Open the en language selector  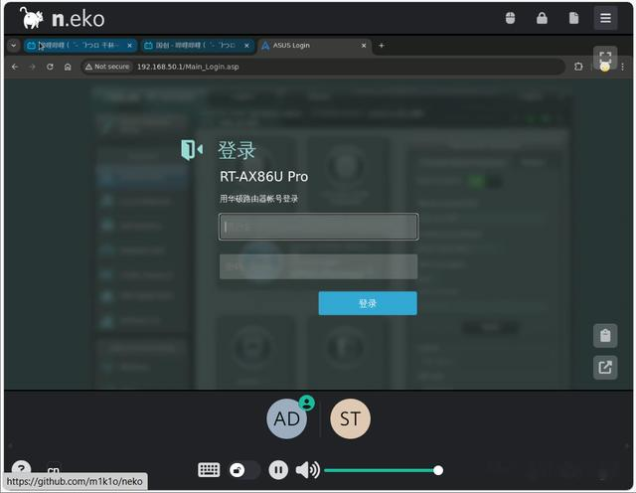[54, 471]
